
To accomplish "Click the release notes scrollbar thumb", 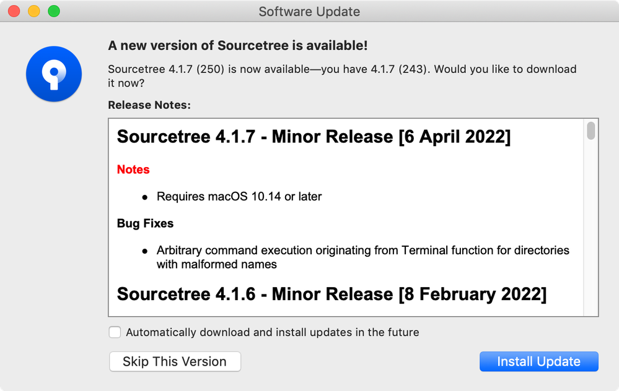I will 590,131.
